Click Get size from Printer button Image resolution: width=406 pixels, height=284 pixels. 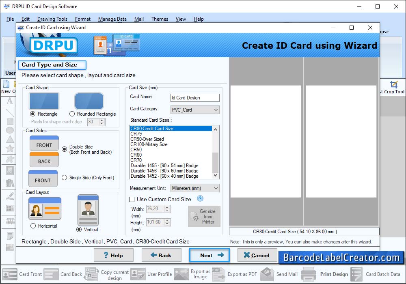204,217
